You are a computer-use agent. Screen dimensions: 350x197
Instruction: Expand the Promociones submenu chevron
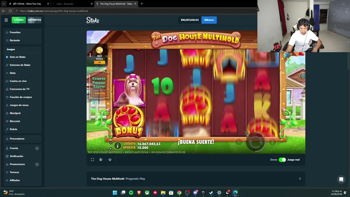point(37,165)
